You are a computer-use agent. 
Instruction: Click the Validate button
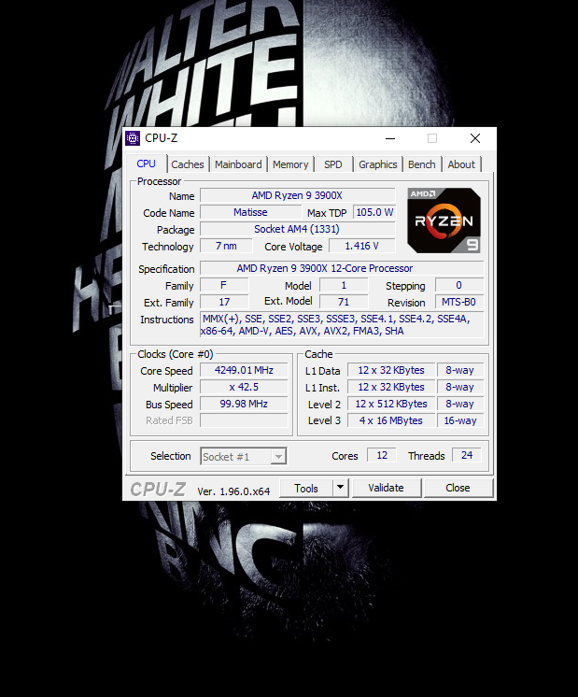[x=386, y=488]
